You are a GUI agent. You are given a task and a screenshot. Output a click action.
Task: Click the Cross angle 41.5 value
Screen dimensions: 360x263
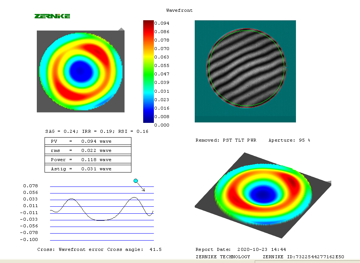point(156,249)
